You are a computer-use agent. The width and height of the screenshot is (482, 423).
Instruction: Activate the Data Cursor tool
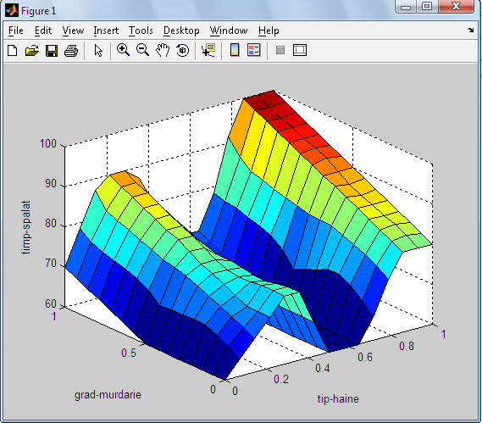[208, 50]
